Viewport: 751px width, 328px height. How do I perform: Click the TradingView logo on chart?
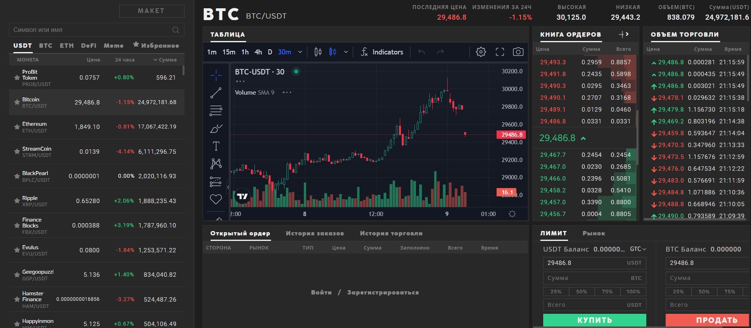coord(242,196)
